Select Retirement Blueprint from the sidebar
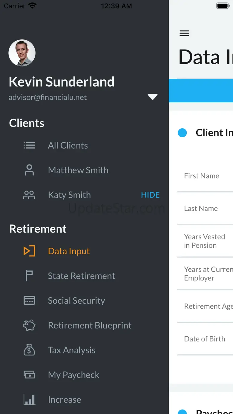 click(x=90, y=325)
